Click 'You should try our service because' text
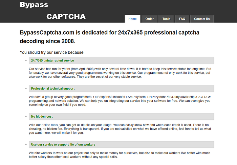The width and height of the screenshot is (237, 165). 51,52
